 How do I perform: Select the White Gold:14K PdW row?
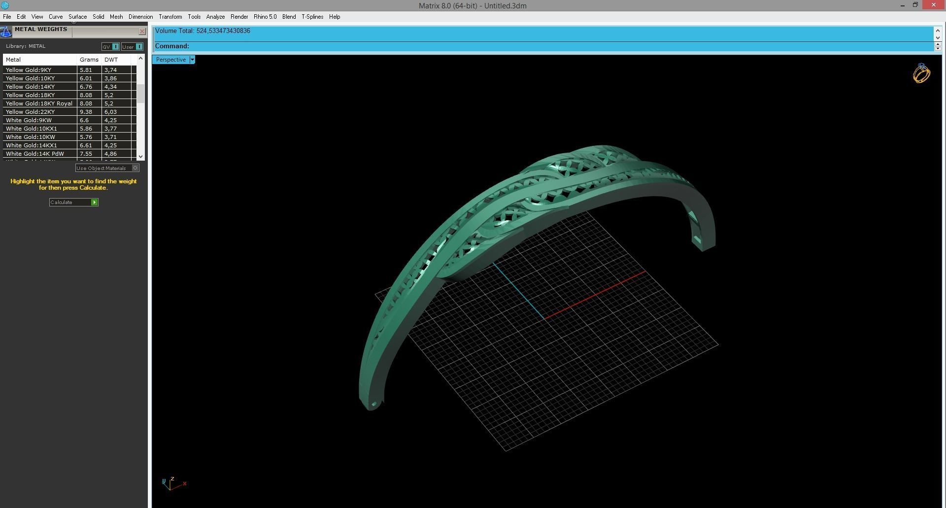pyautogui.click(x=69, y=154)
